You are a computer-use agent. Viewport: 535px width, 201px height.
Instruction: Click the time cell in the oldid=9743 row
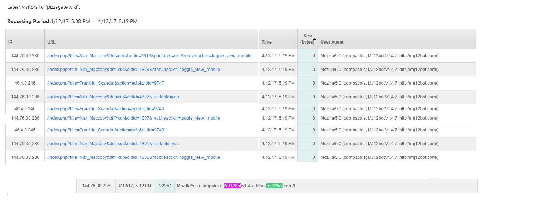click(278, 130)
